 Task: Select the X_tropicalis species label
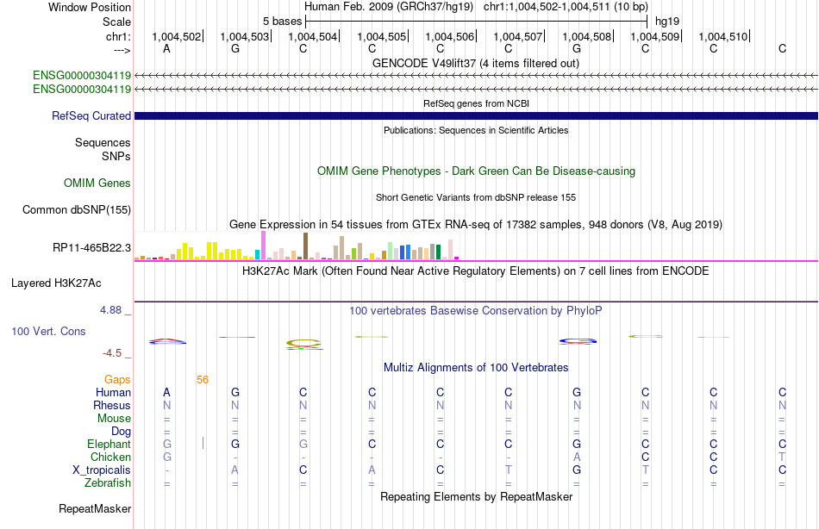click(102, 470)
